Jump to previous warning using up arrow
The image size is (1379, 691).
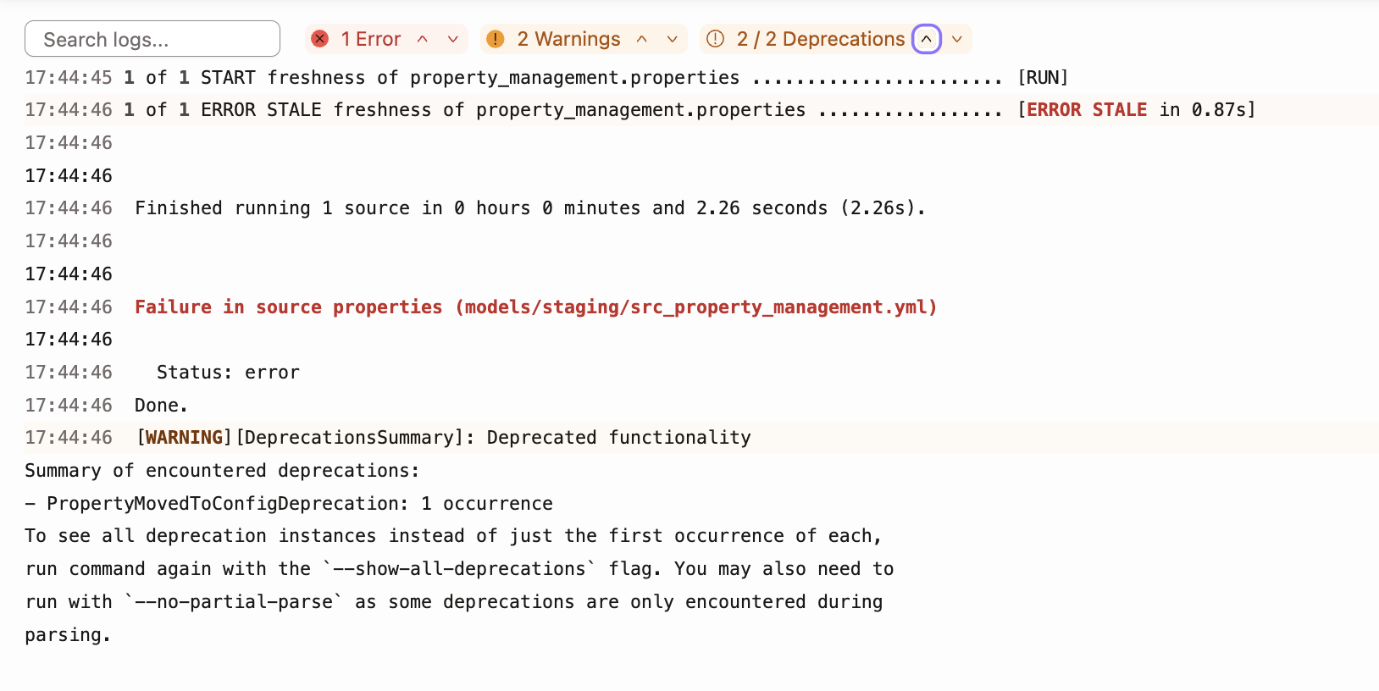pyautogui.click(x=642, y=39)
